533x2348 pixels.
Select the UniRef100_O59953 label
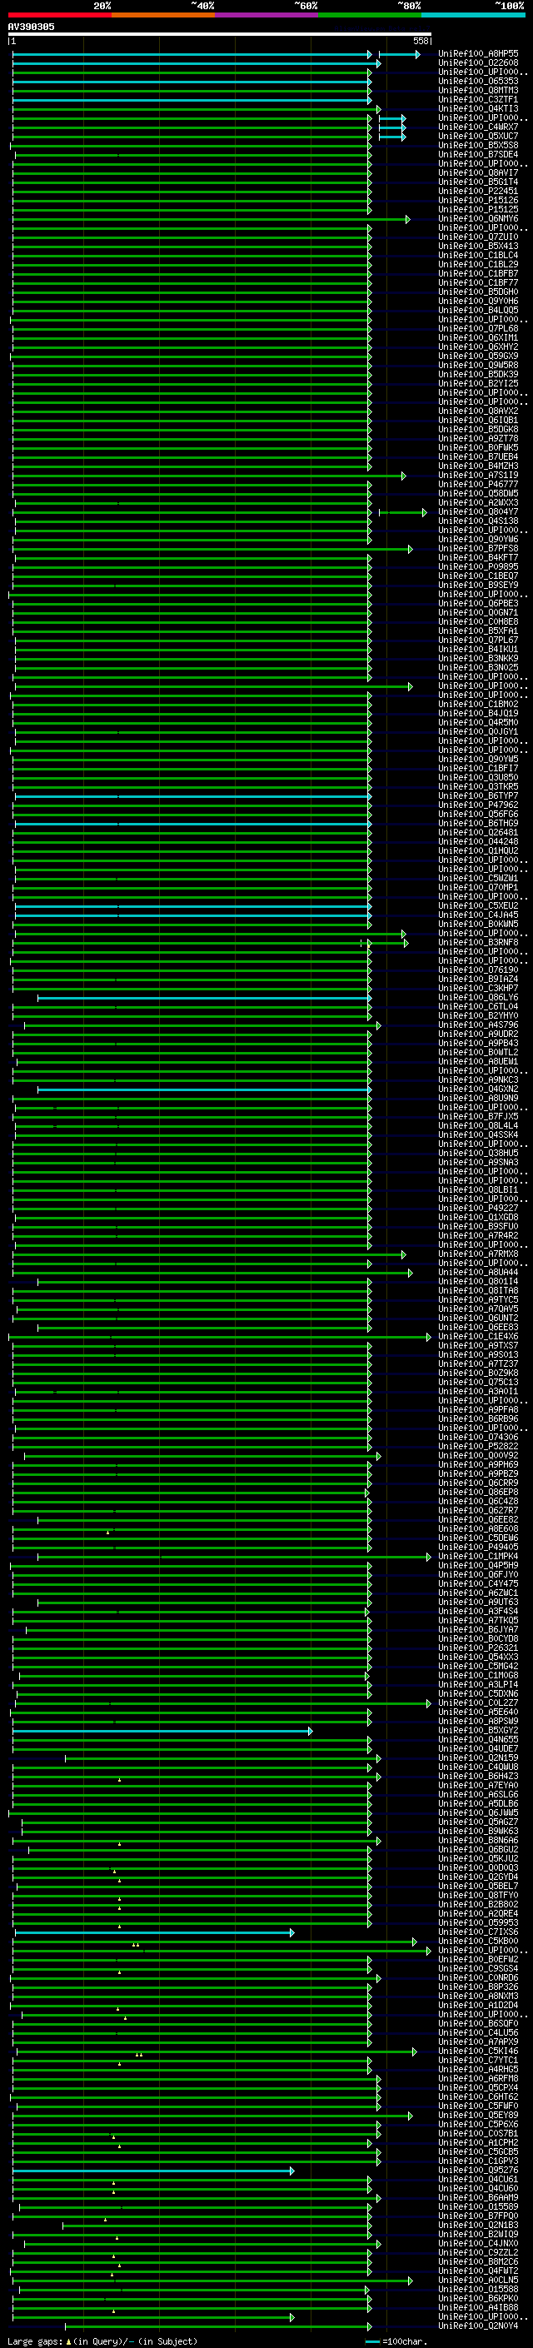(x=478, y=1922)
